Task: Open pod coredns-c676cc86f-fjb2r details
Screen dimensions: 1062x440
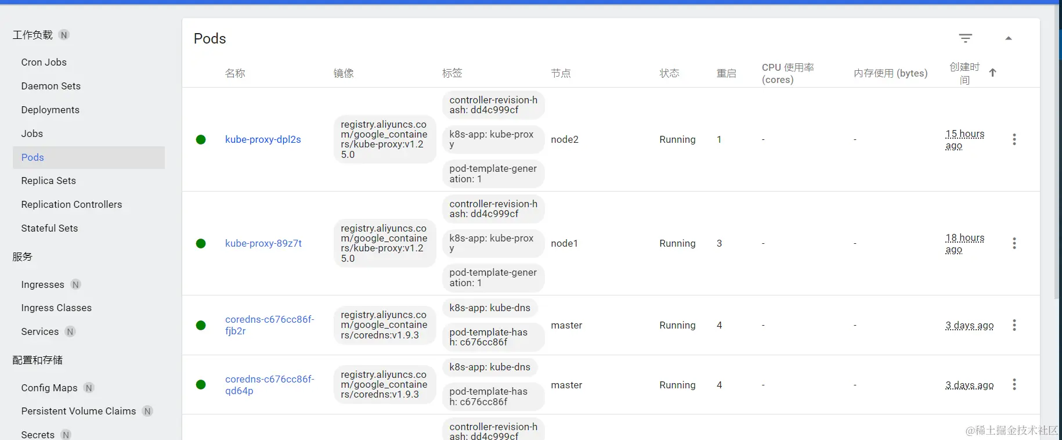Action: (x=270, y=325)
